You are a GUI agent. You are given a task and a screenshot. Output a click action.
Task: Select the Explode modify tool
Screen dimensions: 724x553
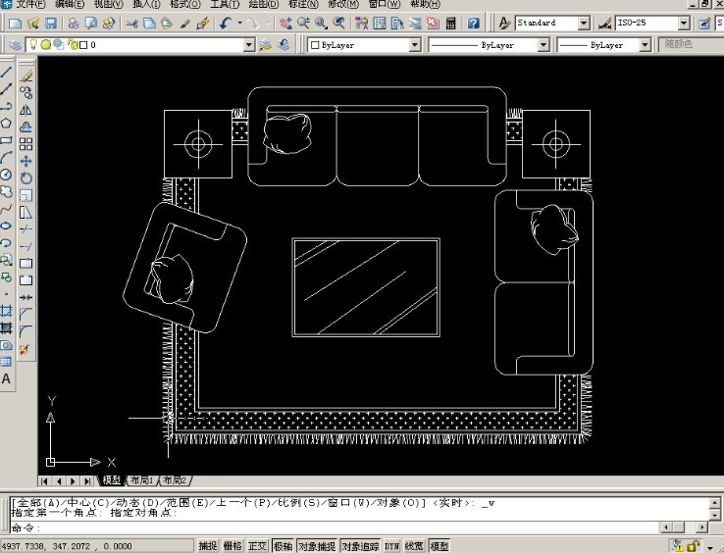tap(26, 348)
